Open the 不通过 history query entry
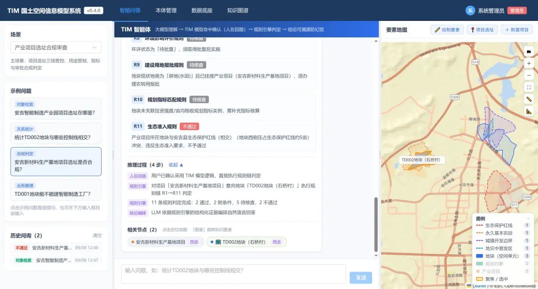 56,248
